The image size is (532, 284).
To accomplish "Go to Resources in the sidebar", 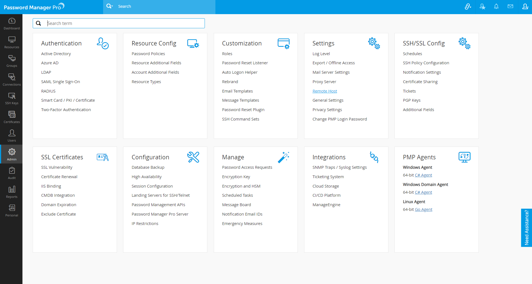I will coord(12,42).
